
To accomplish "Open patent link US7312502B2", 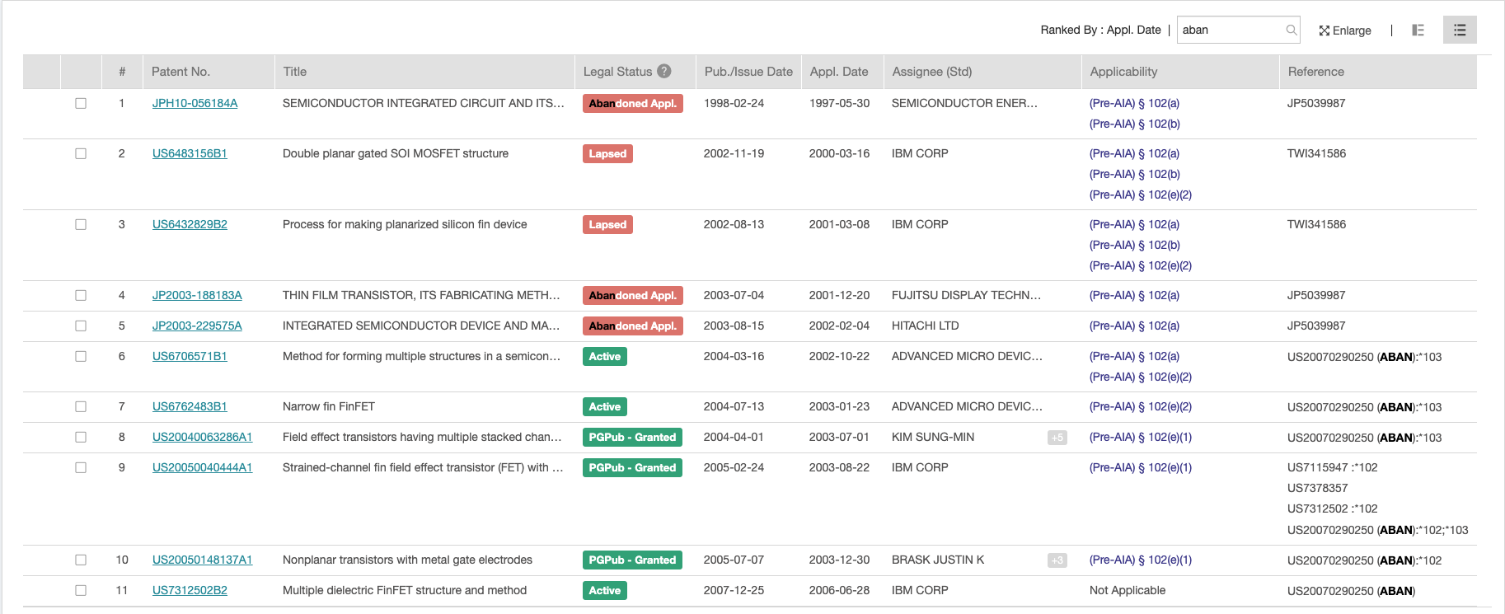I will tap(190, 591).
